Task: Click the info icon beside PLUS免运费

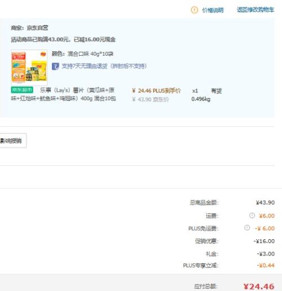Action: click(247, 228)
